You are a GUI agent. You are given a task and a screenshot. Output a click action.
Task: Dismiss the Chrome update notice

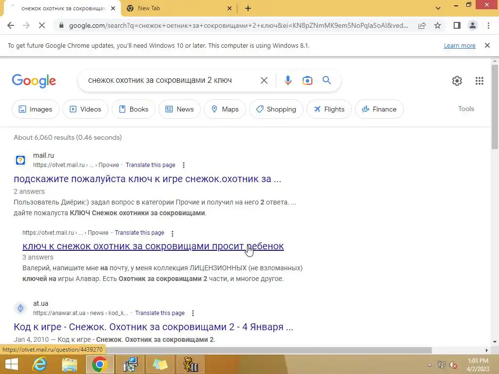coord(487,45)
